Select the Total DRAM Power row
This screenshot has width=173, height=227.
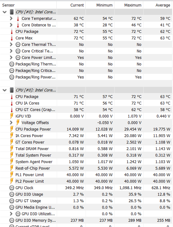coord(86,149)
